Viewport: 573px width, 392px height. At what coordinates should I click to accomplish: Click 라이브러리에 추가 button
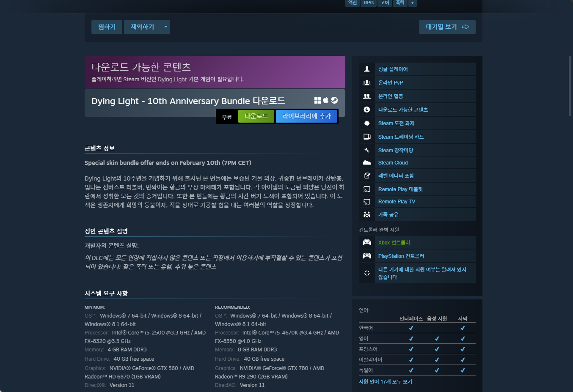306,116
